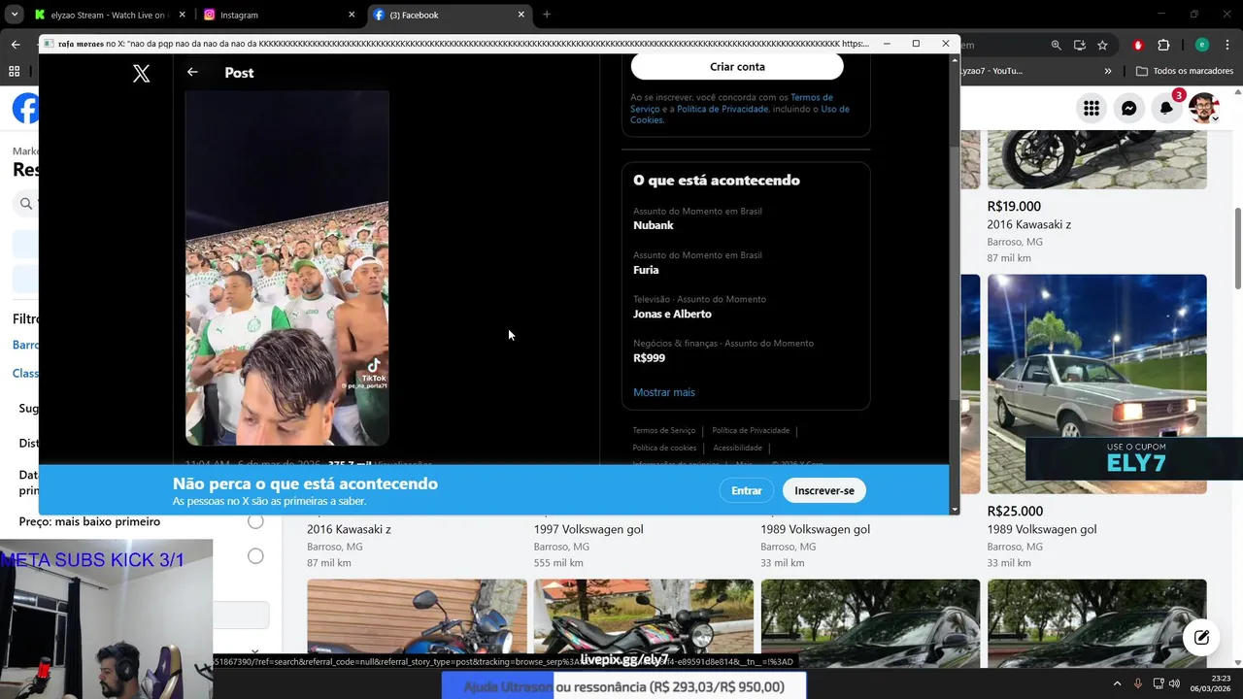Open the 'Uso de Cookies' link

click(x=740, y=115)
